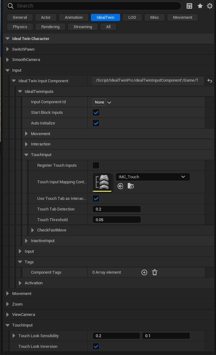Reset Ideal Twin Input Component to default
The height and width of the screenshot is (355, 216).
tap(210, 81)
